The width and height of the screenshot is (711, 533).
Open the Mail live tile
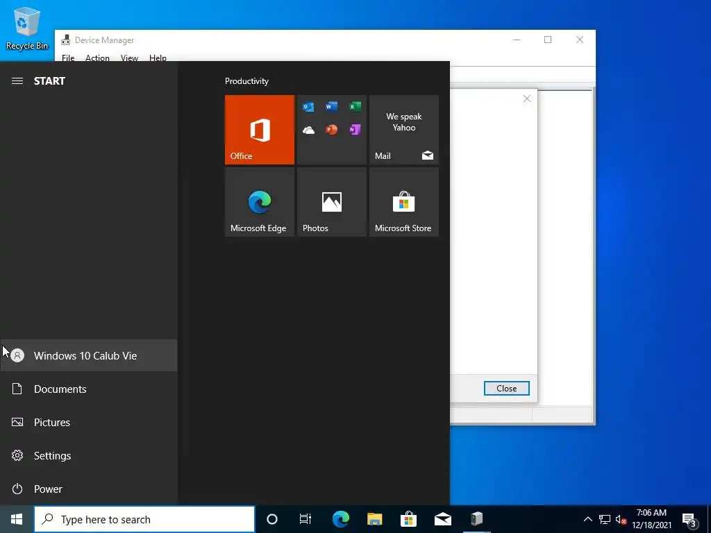click(404, 130)
